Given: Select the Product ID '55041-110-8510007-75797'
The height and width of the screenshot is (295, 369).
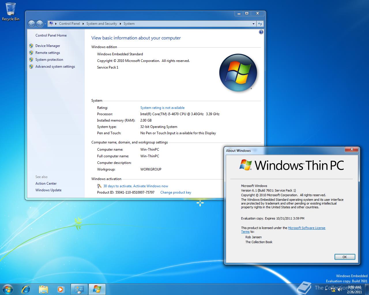Looking at the screenshot, I should (x=135, y=192).
